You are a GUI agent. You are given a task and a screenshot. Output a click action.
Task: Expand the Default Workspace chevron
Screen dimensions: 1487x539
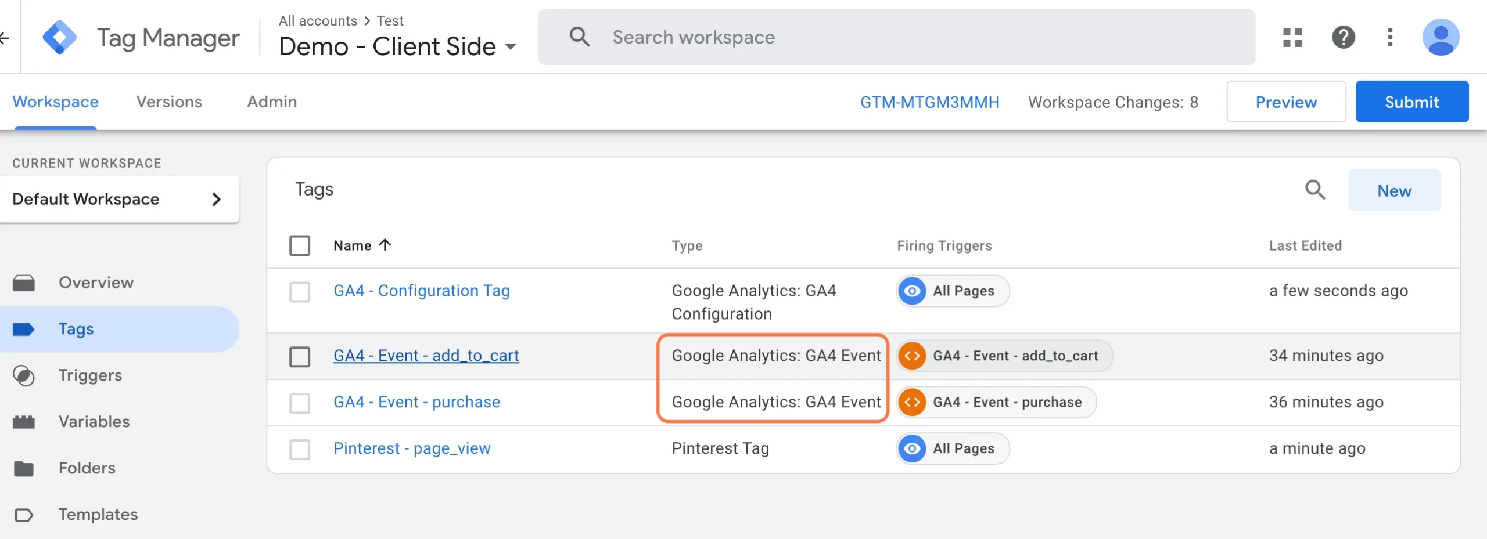point(216,199)
